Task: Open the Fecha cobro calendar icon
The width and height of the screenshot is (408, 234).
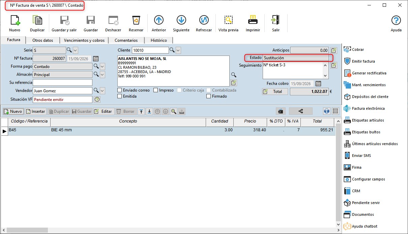Action: click(x=318, y=83)
